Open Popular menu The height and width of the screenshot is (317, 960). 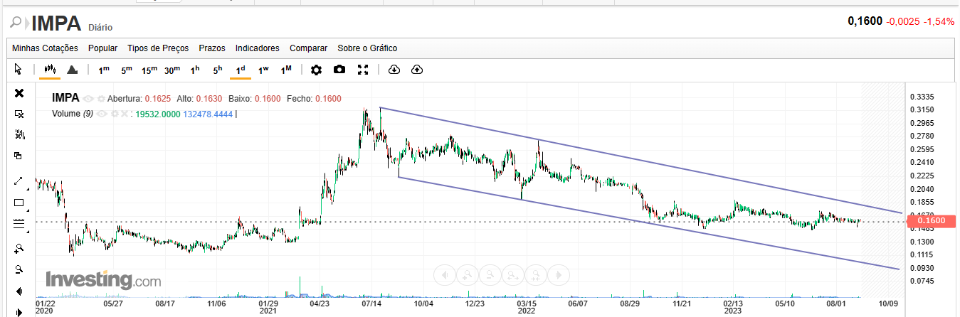click(103, 48)
